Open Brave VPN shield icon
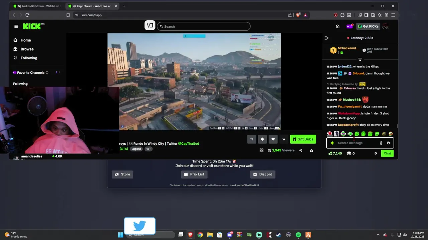 pos(387,15)
